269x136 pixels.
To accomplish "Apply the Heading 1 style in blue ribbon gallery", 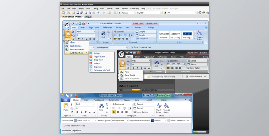I will point(187,35).
